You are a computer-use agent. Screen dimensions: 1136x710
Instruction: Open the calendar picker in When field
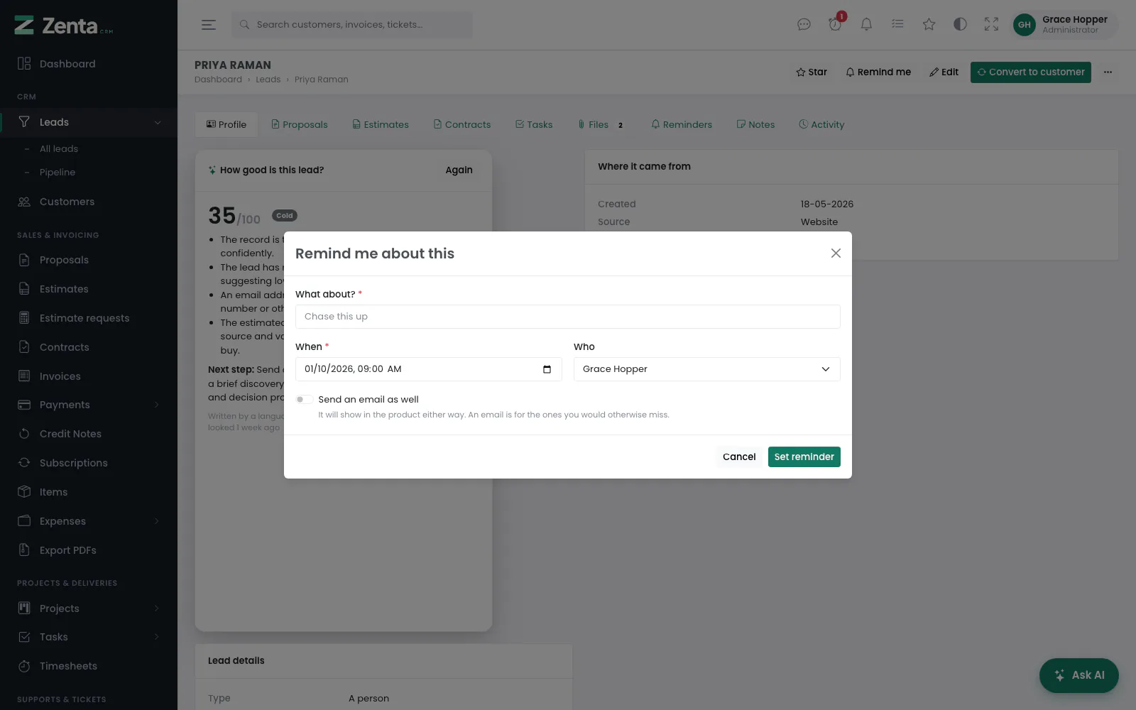tap(547, 369)
